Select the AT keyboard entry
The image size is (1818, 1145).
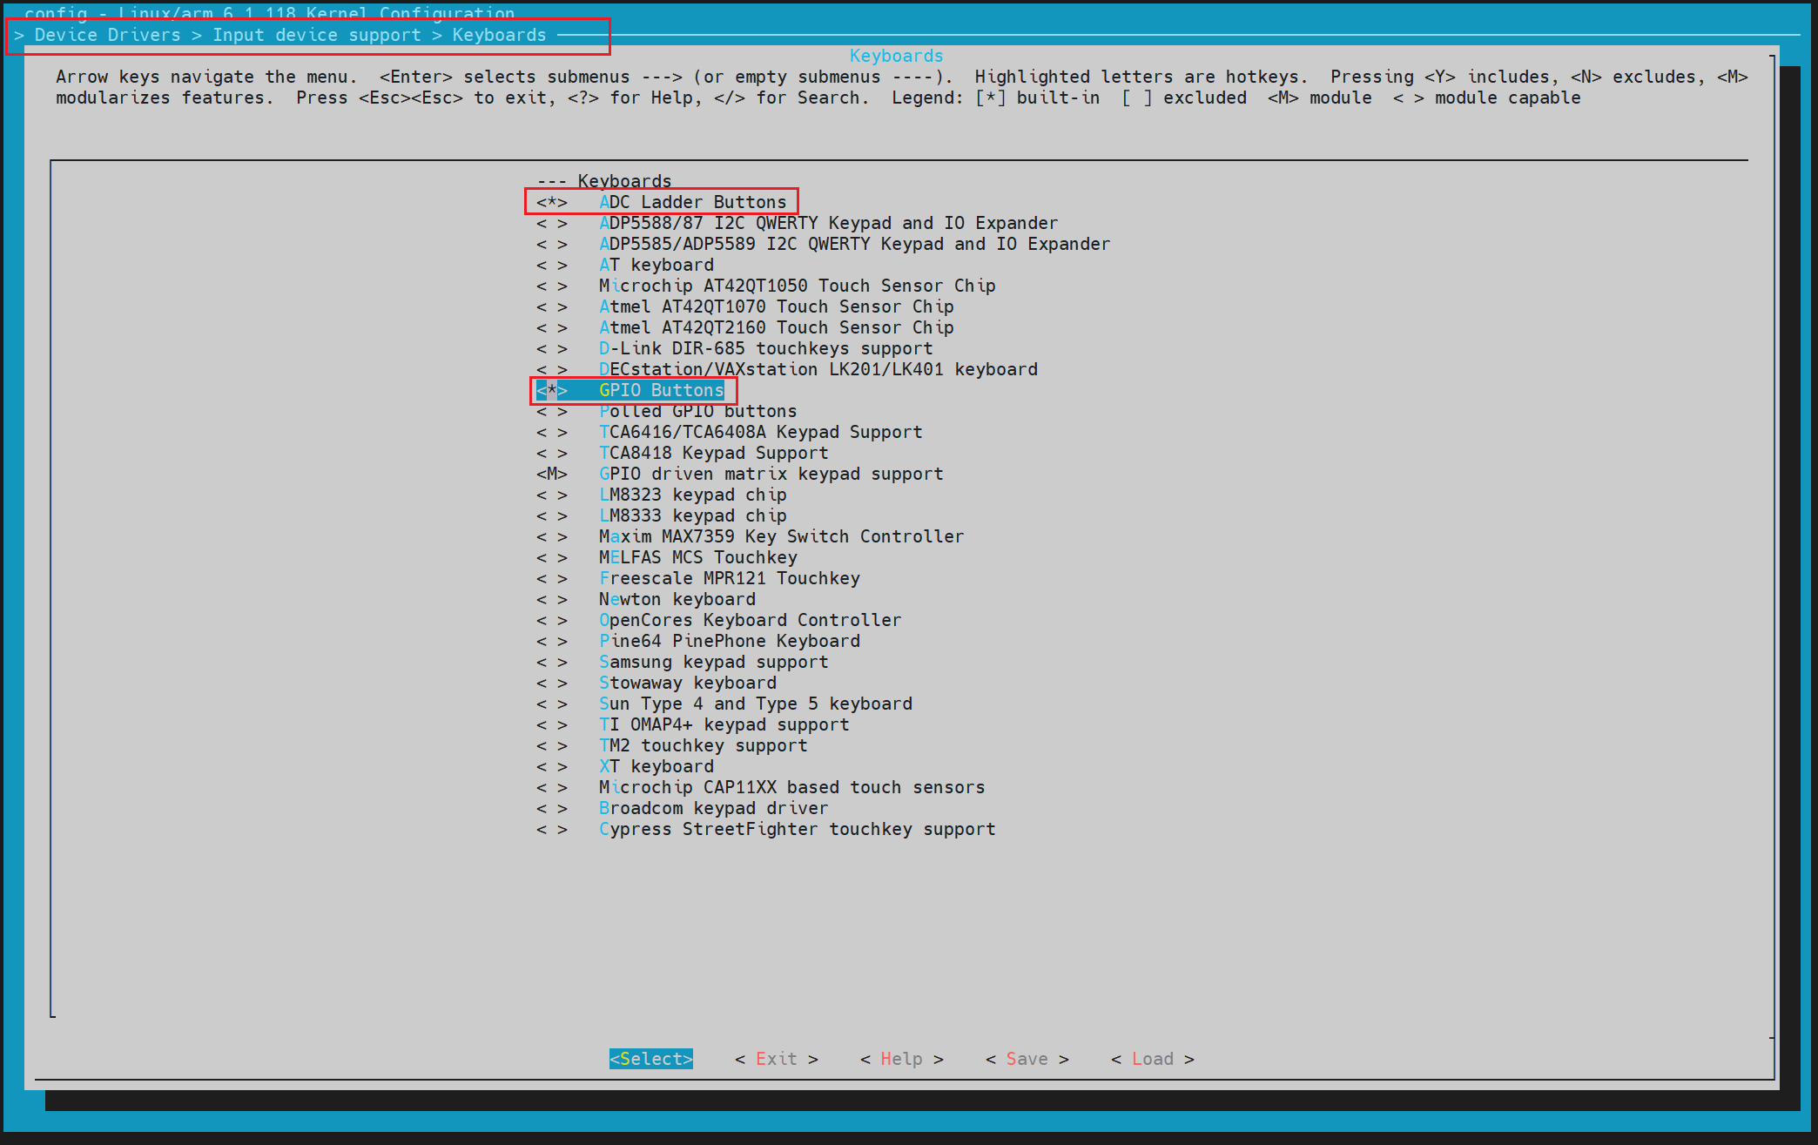pyautogui.click(x=656, y=266)
